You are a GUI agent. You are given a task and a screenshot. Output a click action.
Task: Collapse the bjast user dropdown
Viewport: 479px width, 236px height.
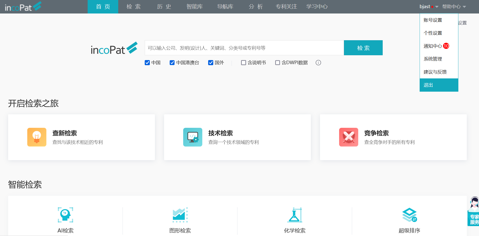(429, 7)
